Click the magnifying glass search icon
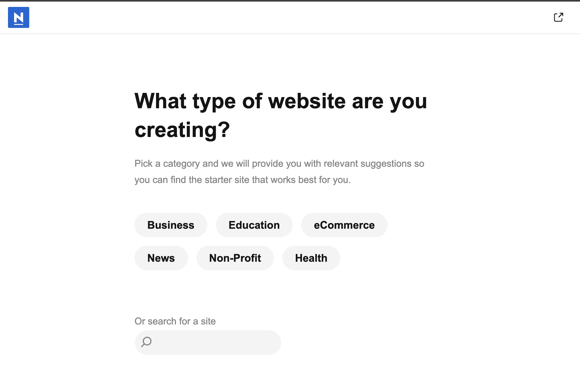The image size is (580, 383). pyautogui.click(x=146, y=342)
